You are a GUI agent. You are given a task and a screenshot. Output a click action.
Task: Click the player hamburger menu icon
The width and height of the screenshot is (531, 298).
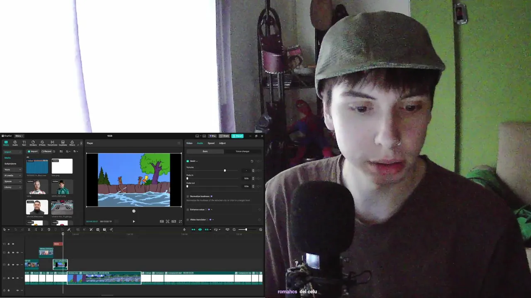tap(179, 143)
